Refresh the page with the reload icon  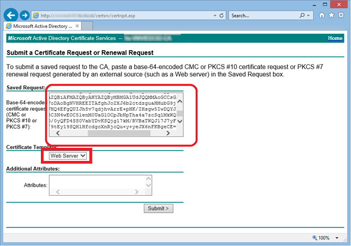[221, 15]
